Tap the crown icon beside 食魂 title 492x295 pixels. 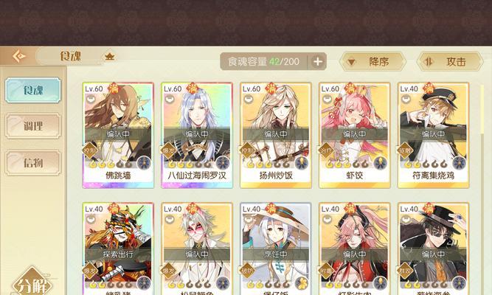pyautogui.click(x=109, y=57)
